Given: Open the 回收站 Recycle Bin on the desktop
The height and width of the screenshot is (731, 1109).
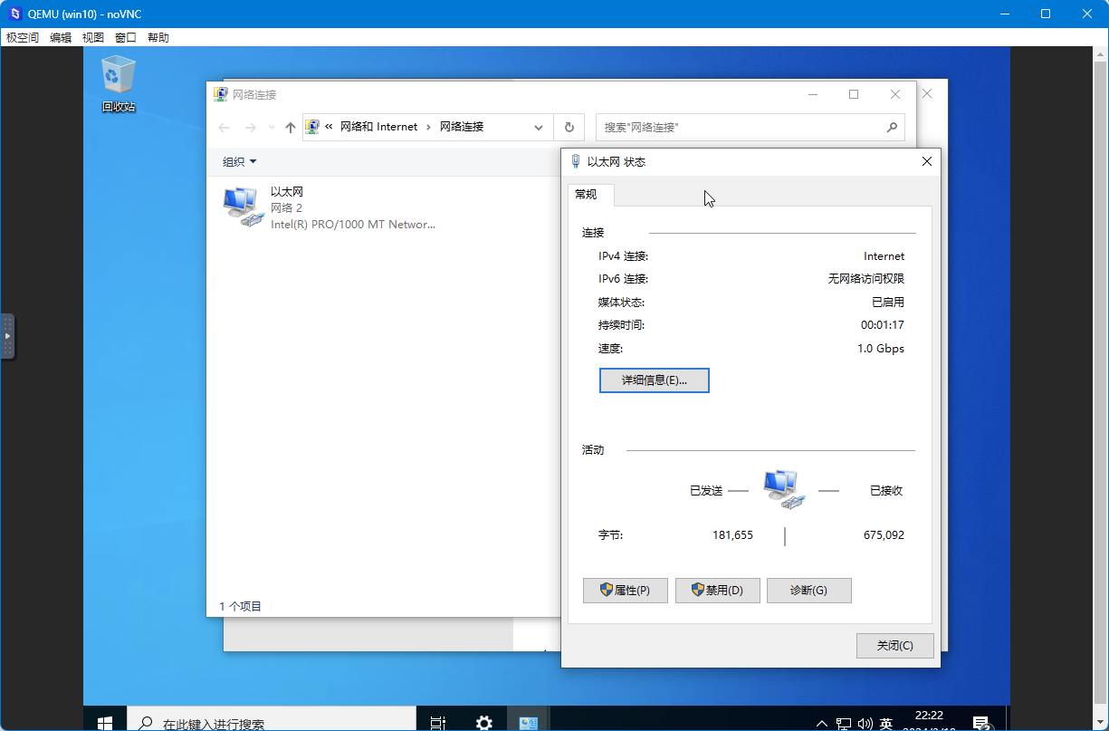Looking at the screenshot, I should [x=118, y=72].
